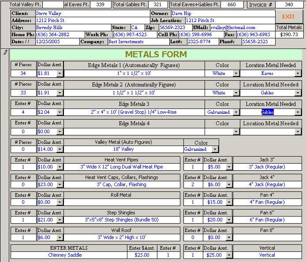
Task: Open Jack 4" $6.00 dropdown
Action: (x=229, y=184)
